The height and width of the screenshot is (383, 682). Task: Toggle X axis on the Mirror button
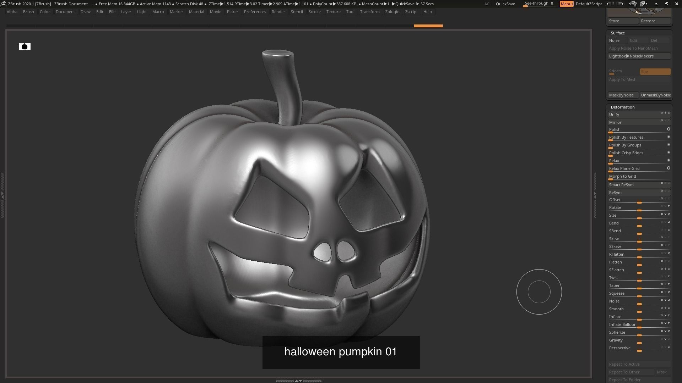(x=662, y=121)
